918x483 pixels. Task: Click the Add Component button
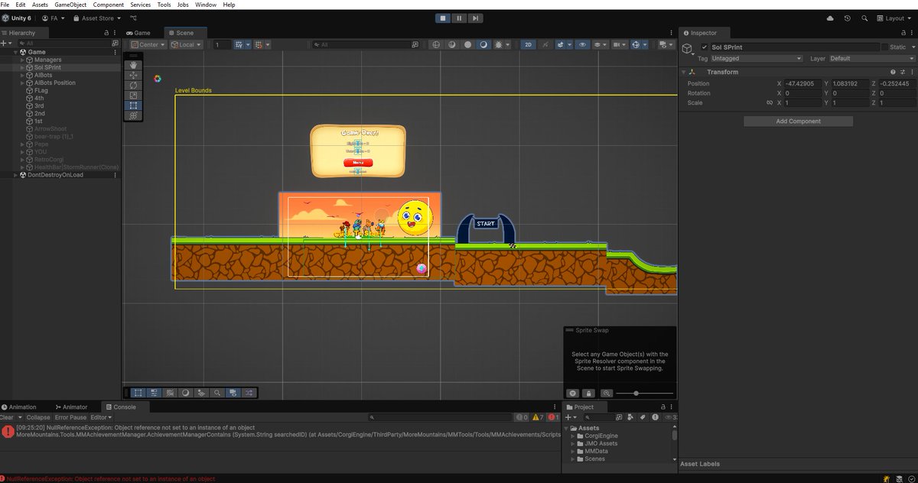(x=798, y=121)
